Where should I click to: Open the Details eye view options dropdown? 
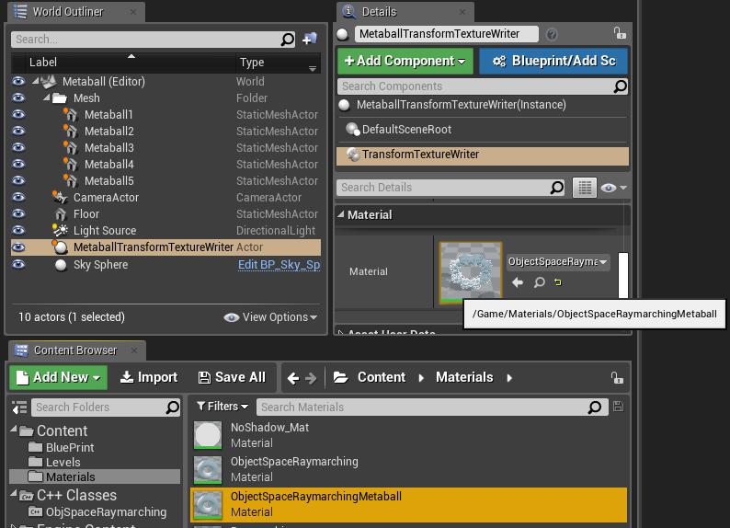point(613,188)
